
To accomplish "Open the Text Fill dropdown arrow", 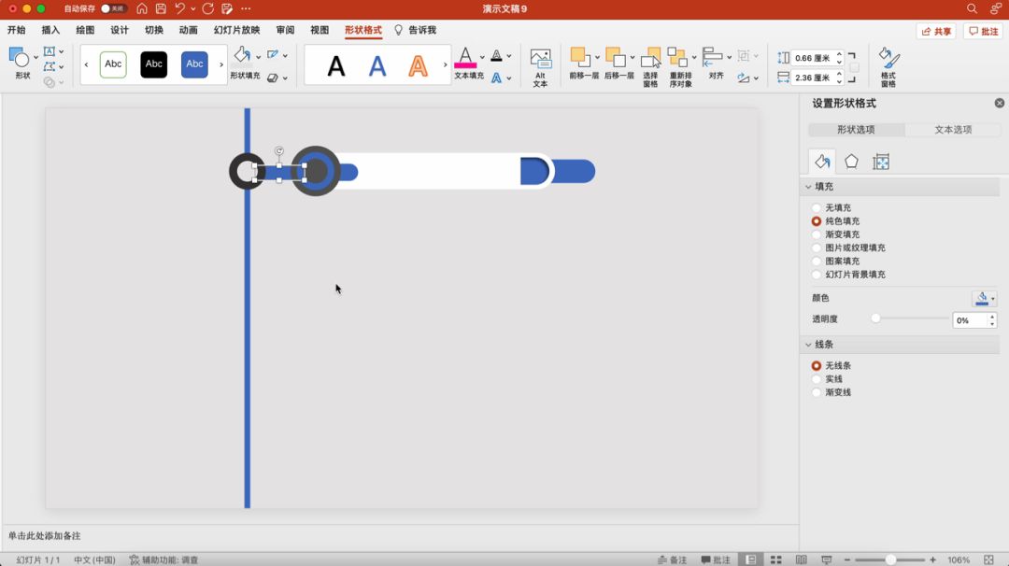I will 482,57.
